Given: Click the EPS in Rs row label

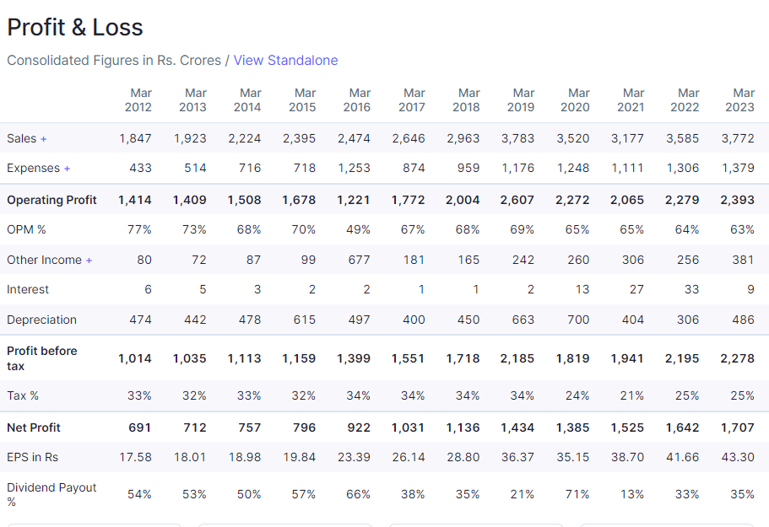Looking at the screenshot, I should point(32,457).
